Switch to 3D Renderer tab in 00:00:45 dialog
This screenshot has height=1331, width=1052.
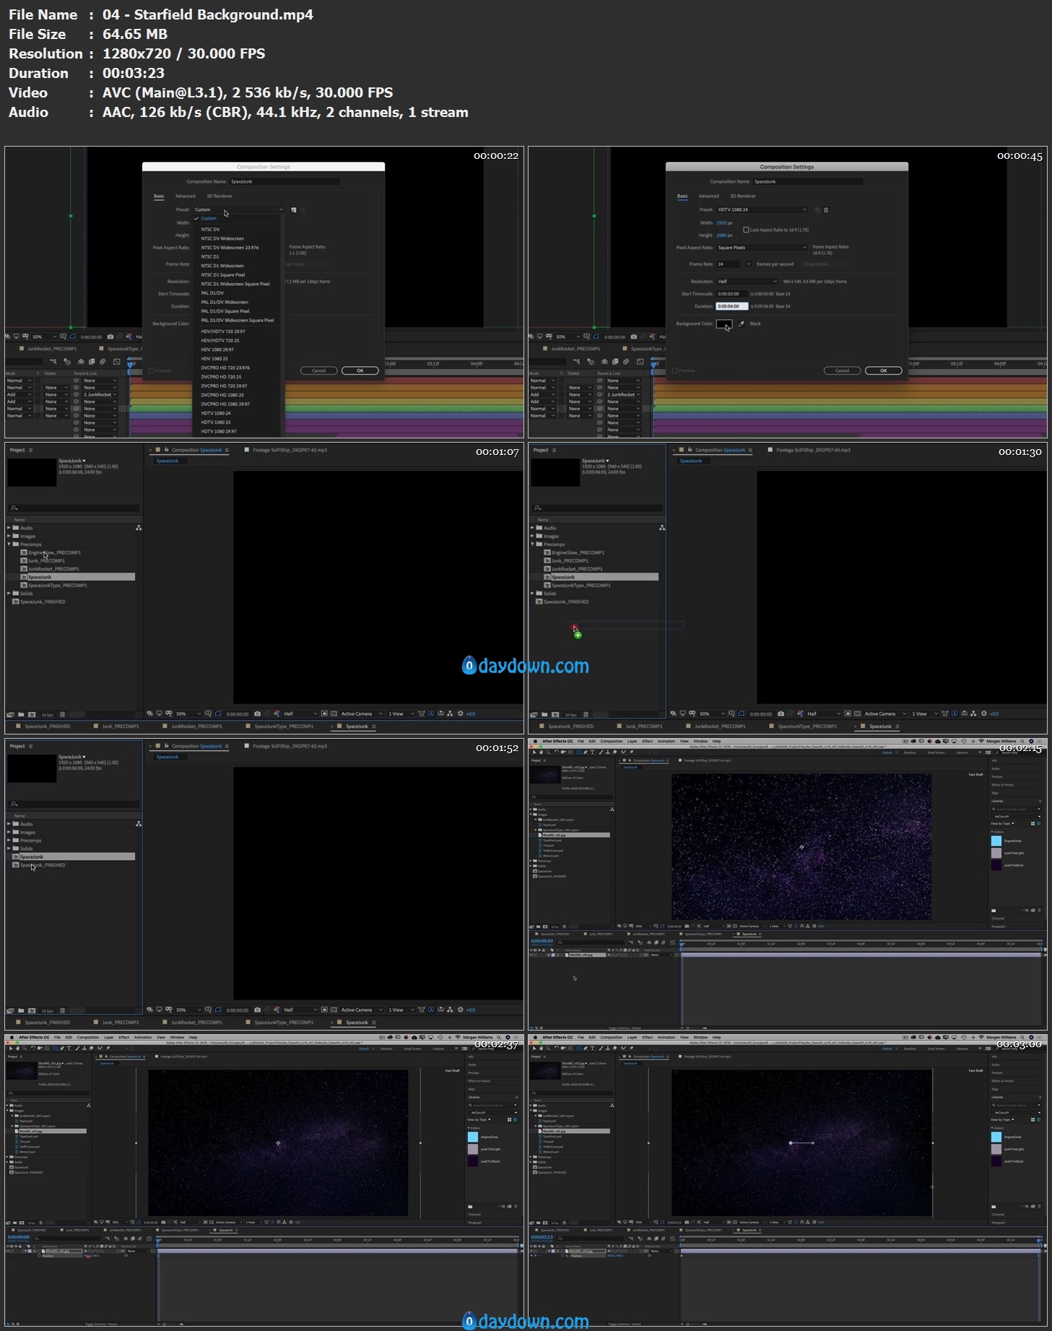pos(743,196)
